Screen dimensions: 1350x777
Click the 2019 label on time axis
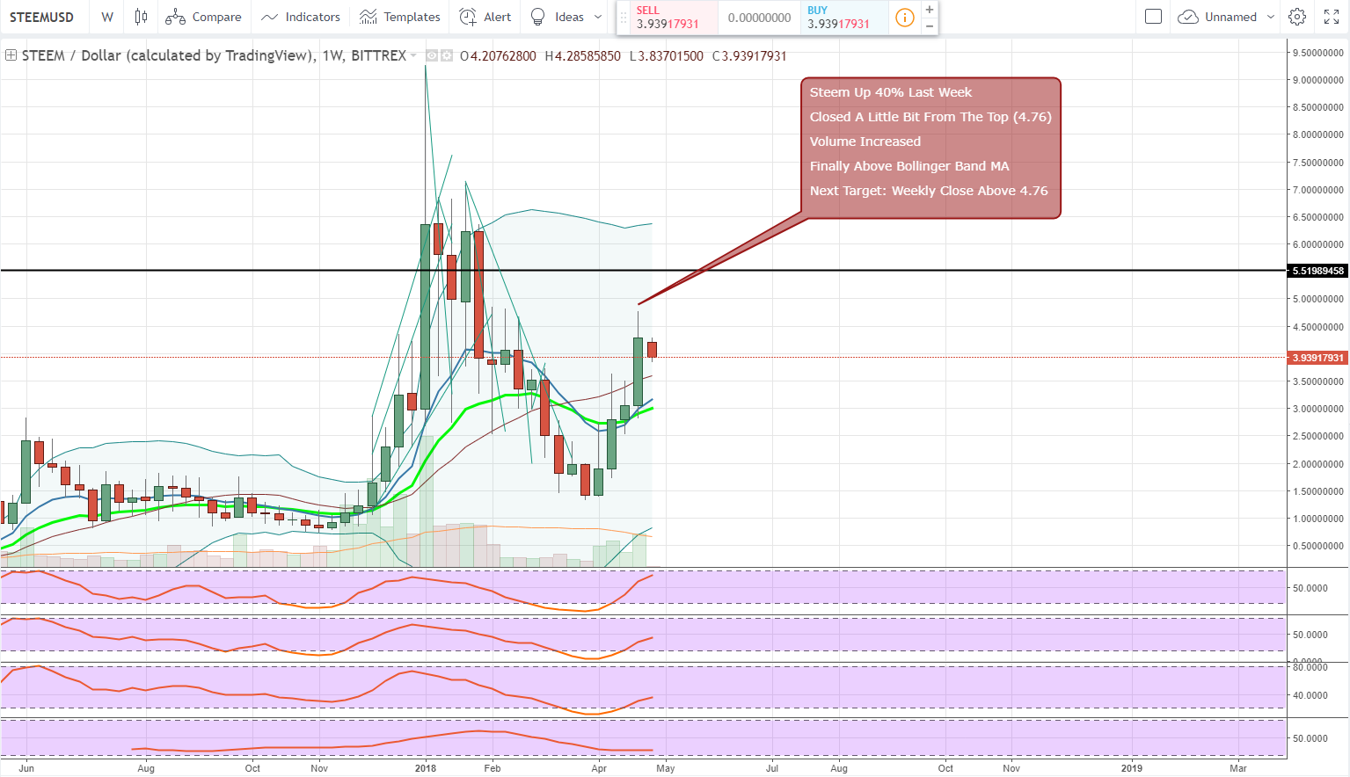(x=1132, y=768)
